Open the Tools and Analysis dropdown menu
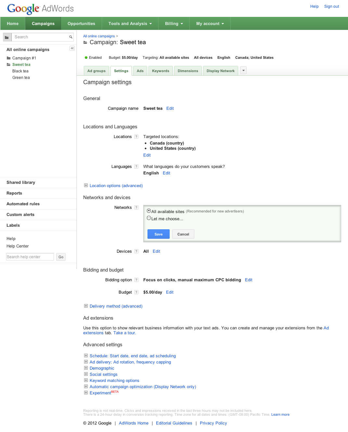The image size is (348, 432). tap(130, 24)
